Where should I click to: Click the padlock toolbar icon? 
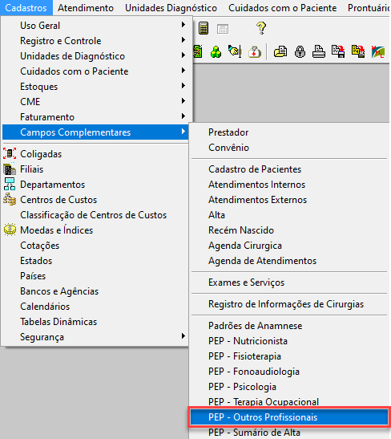(x=300, y=52)
